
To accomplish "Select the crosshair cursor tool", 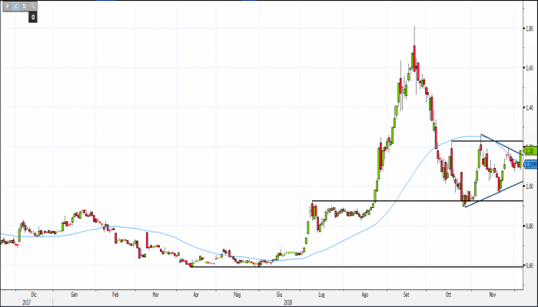I will click(x=8, y=6).
